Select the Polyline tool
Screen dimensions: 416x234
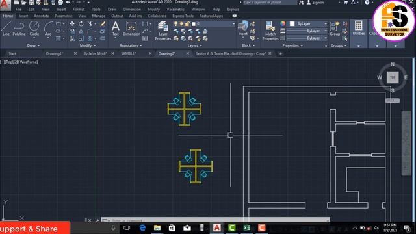tap(19, 29)
